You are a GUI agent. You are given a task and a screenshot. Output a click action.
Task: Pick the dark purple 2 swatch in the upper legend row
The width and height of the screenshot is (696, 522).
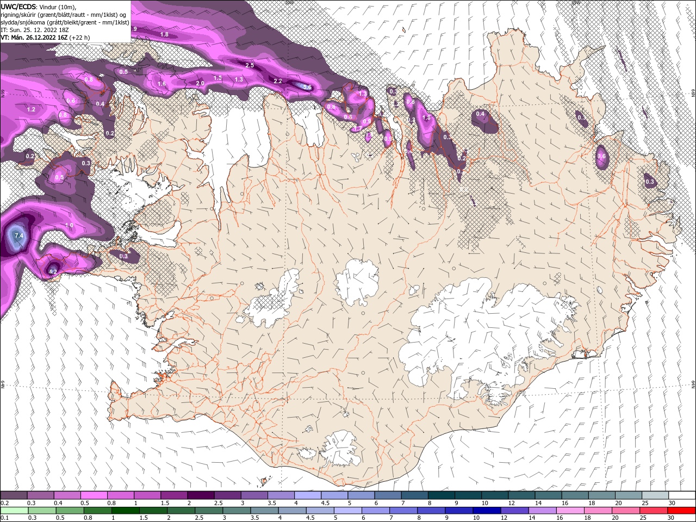point(201,495)
